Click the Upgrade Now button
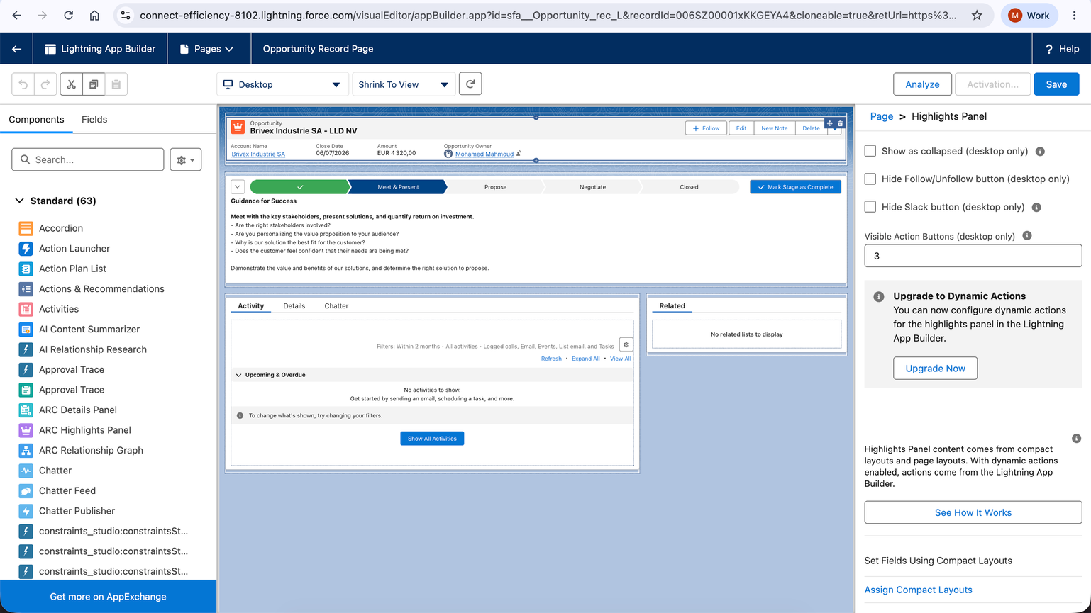 935,369
